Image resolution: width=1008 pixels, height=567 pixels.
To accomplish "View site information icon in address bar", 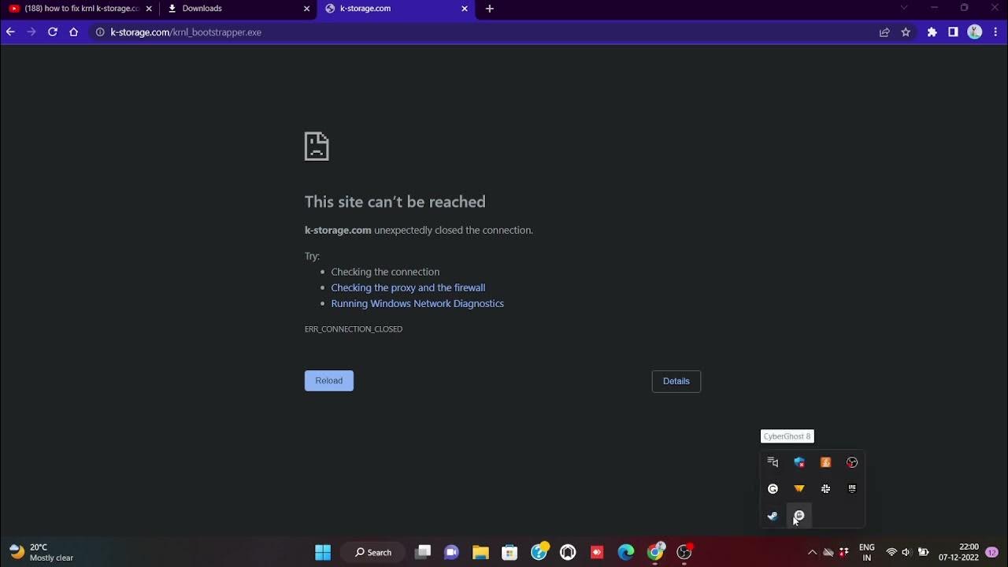I will click(100, 32).
